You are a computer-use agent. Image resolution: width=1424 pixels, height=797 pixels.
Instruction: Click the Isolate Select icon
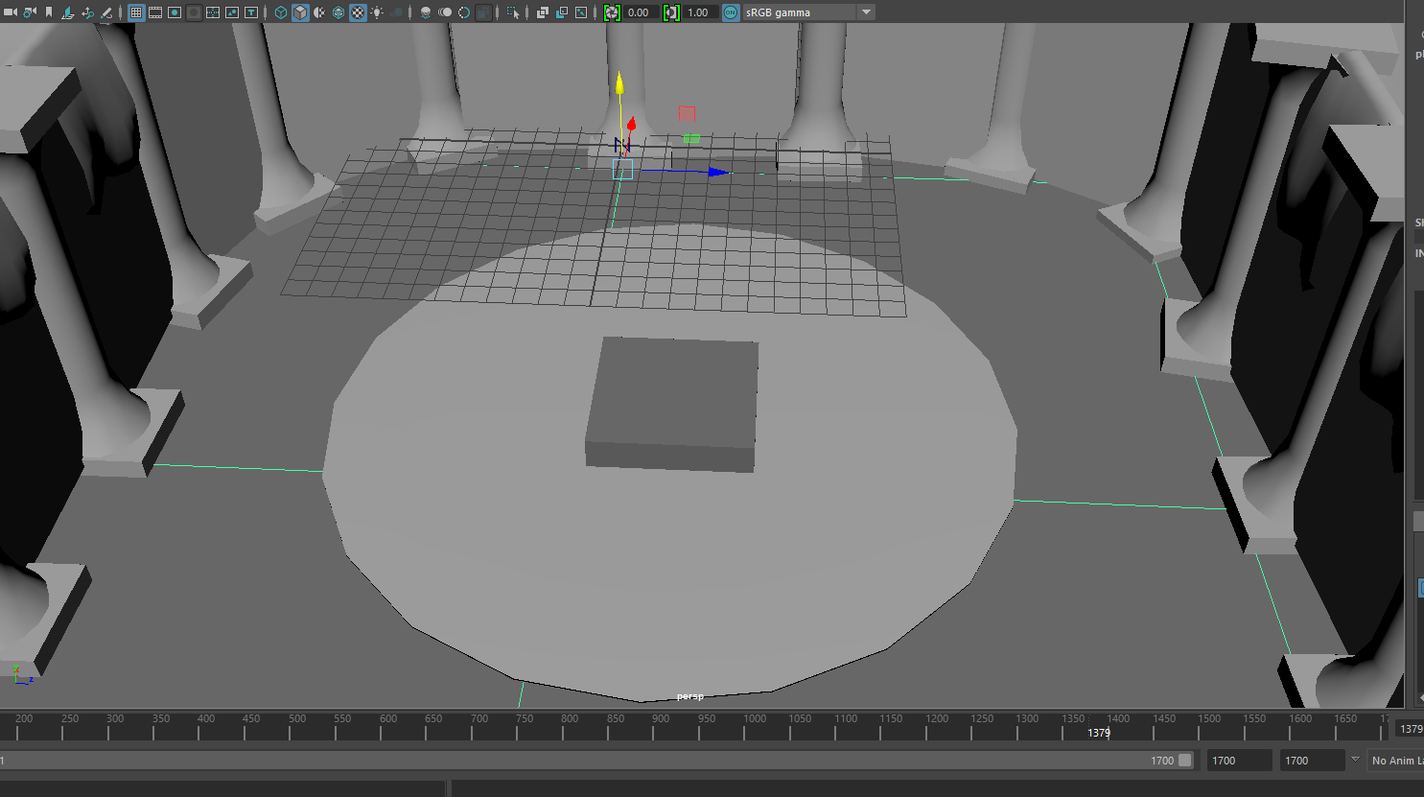coord(513,12)
